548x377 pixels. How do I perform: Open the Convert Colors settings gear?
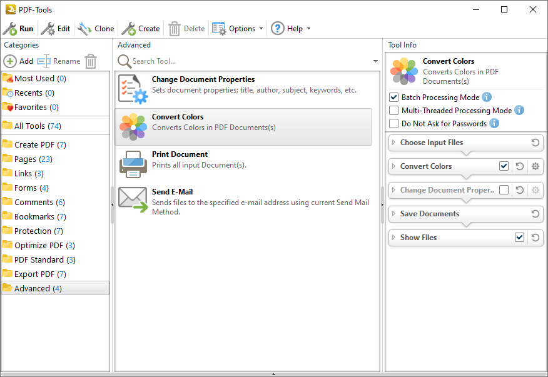pos(535,166)
